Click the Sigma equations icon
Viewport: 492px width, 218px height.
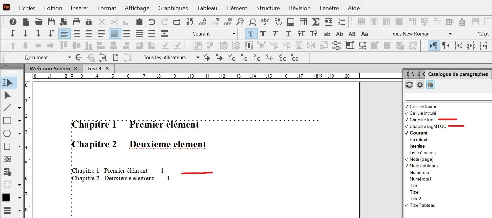(x=316, y=22)
